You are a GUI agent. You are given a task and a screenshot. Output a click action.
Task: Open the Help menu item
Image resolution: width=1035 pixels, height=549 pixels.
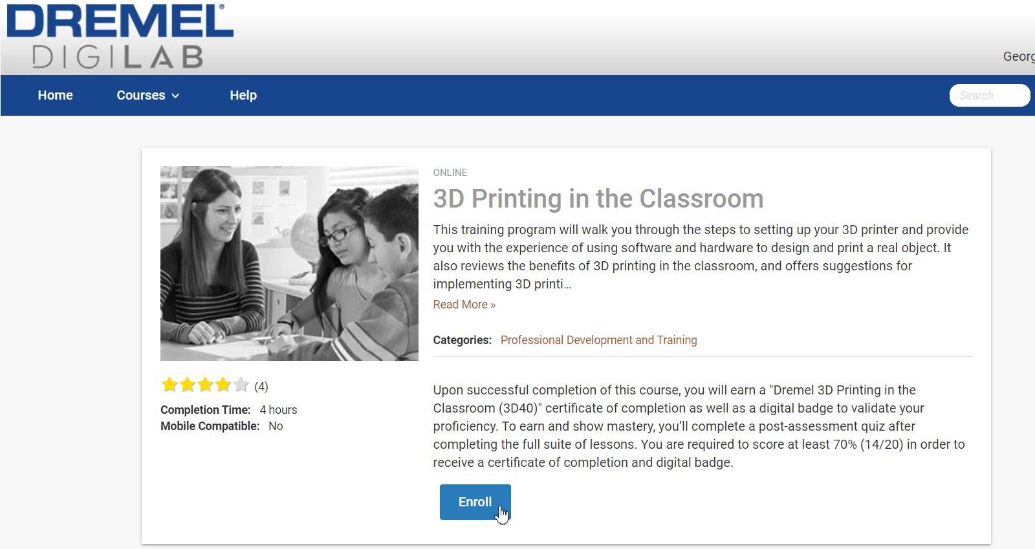[x=243, y=95]
